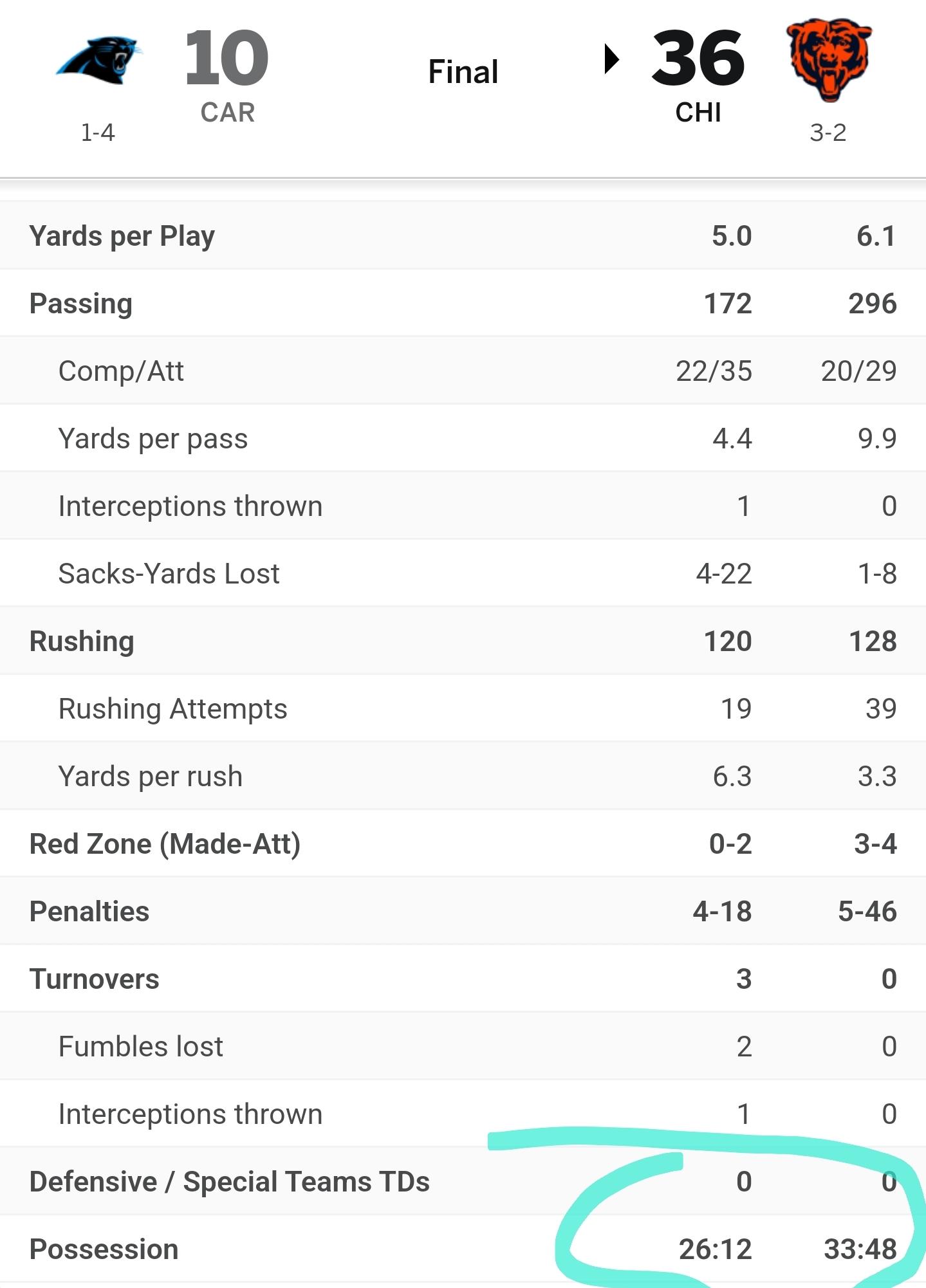
Task: Select the CHI team abbreviation
Action: click(698, 113)
